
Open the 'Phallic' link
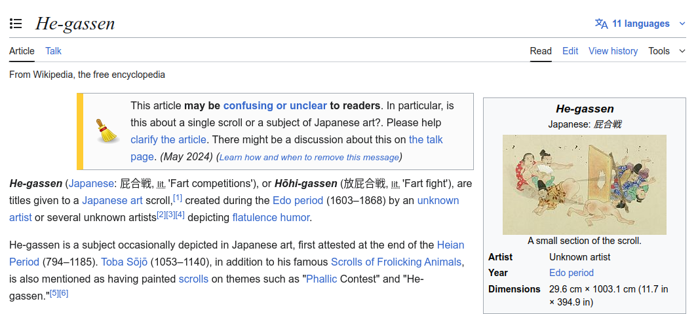point(322,279)
